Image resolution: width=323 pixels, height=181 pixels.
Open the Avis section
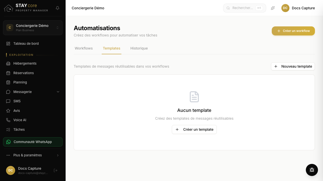pyautogui.click(x=33, y=111)
